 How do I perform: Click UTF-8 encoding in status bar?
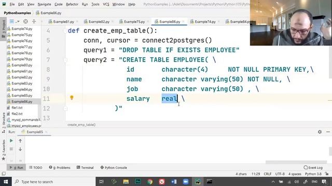(280, 174)
